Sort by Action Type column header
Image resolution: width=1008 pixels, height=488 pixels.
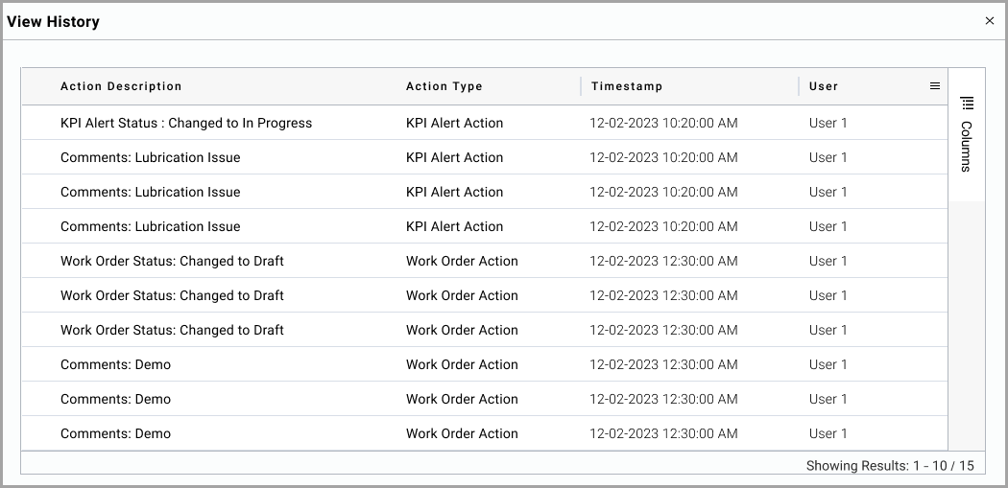(x=444, y=86)
